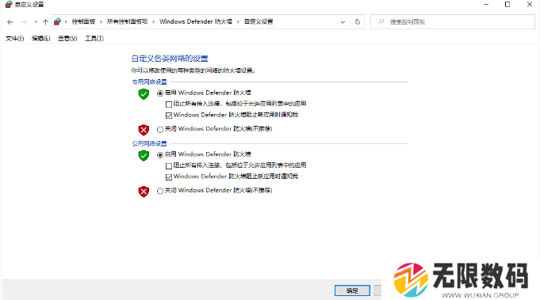Click the window title bar app icon
The width and height of the screenshot is (540, 300).
(9, 5)
